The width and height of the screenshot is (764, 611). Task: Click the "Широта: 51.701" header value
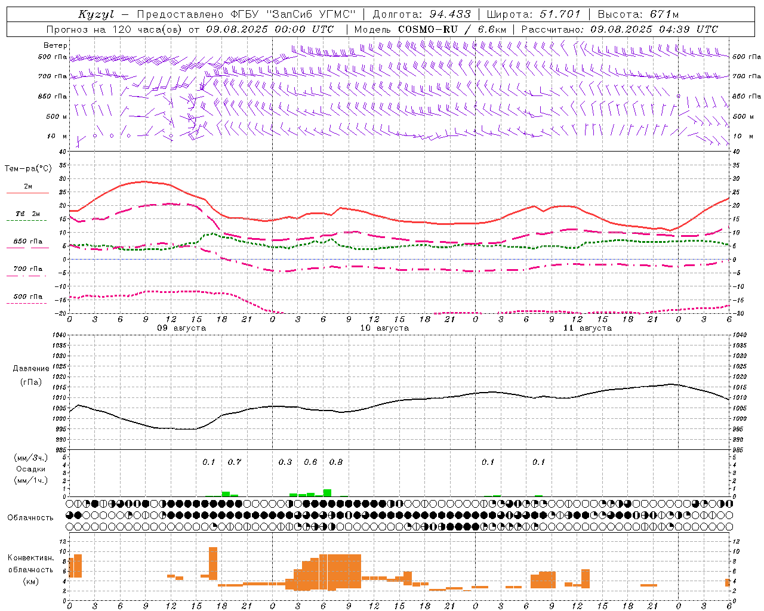pyautogui.click(x=534, y=14)
